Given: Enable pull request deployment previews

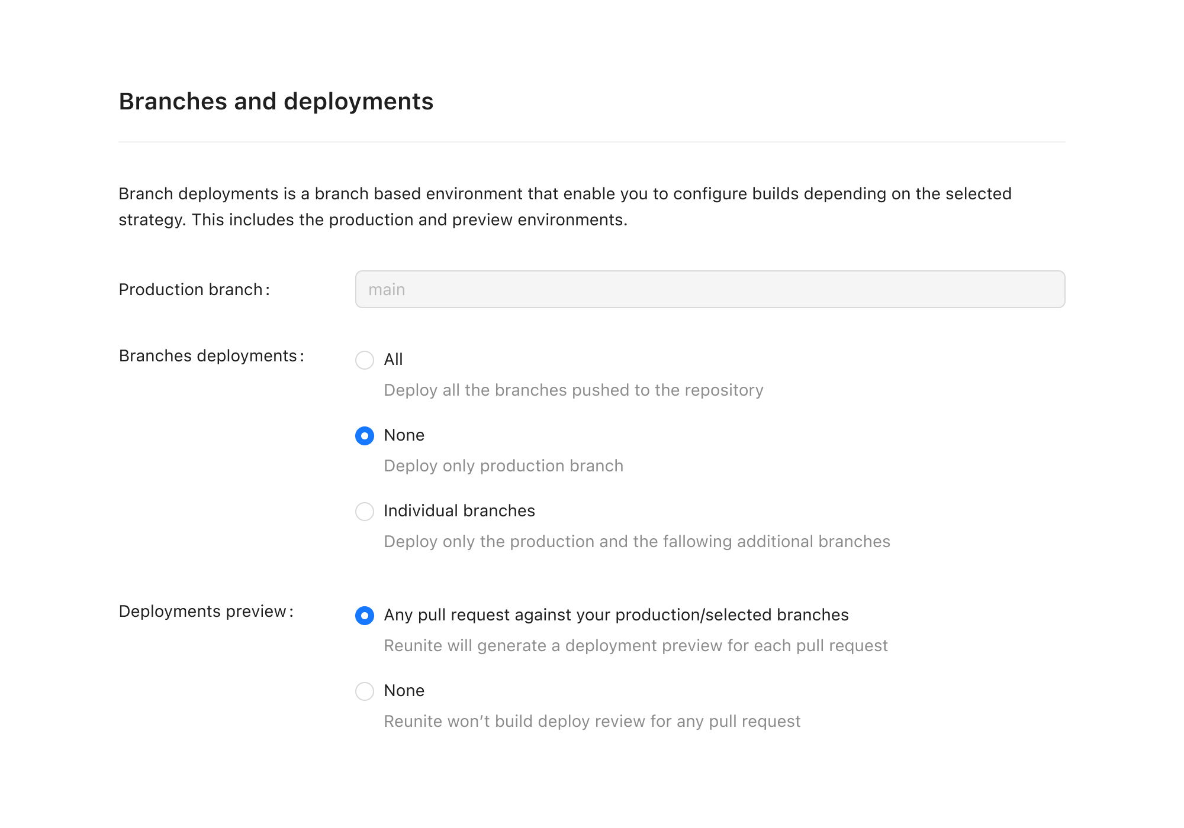Looking at the screenshot, I should pyautogui.click(x=365, y=615).
